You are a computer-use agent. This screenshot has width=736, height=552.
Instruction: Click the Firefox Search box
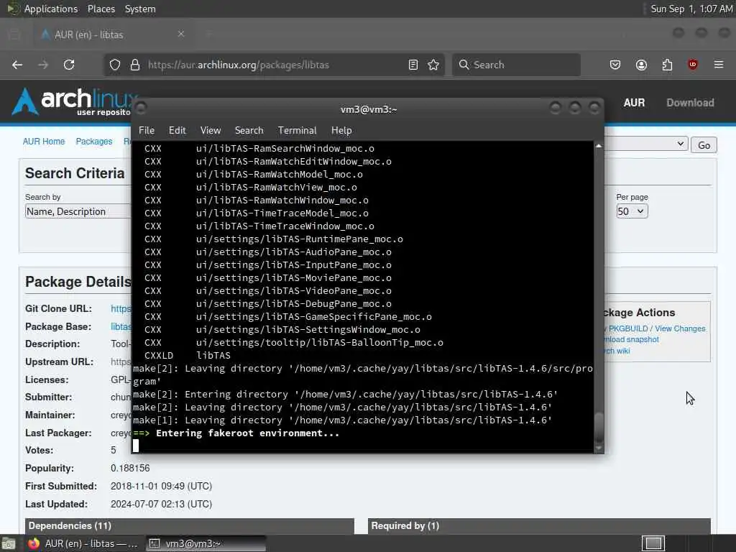click(516, 65)
